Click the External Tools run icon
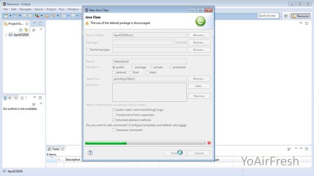Screen dimensions: 314x176 pyautogui.click(x=37, y=16)
